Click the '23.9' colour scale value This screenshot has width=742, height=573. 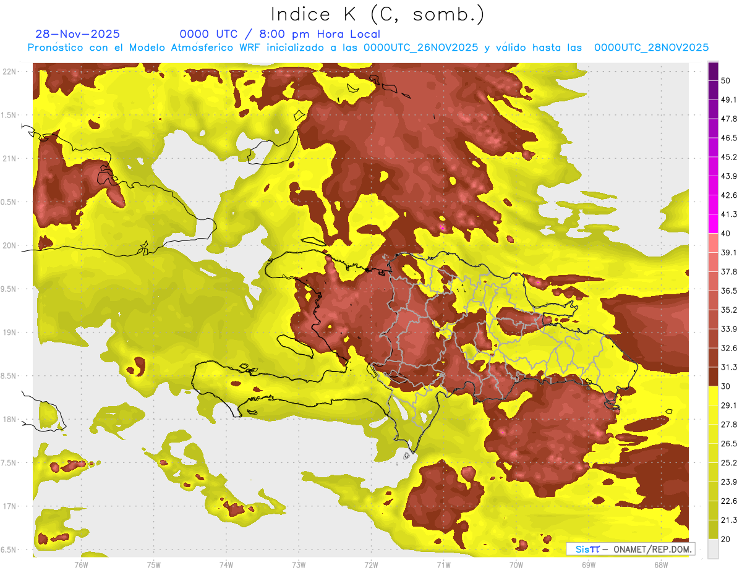click(x=729, y=482)
